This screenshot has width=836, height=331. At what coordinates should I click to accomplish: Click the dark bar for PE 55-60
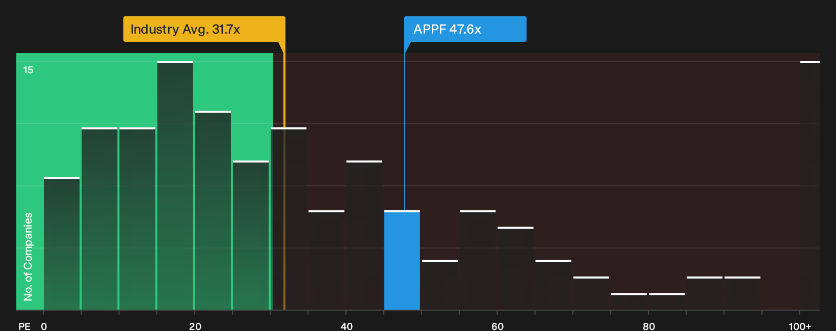pos(478,260)
